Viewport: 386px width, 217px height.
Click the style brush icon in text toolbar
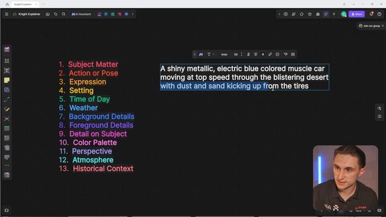(x=285, y=54)
